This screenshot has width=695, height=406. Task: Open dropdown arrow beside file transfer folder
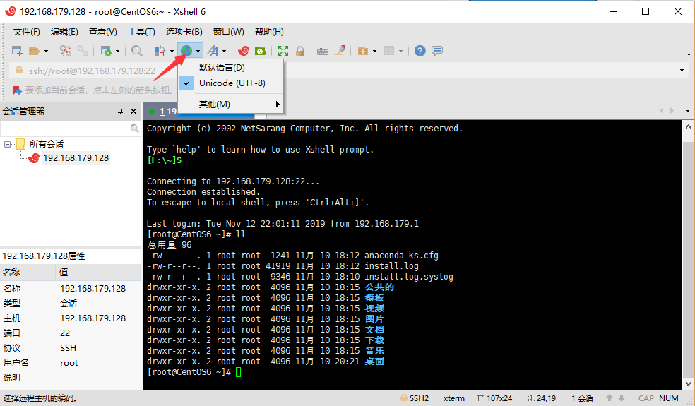coord(374,51)
